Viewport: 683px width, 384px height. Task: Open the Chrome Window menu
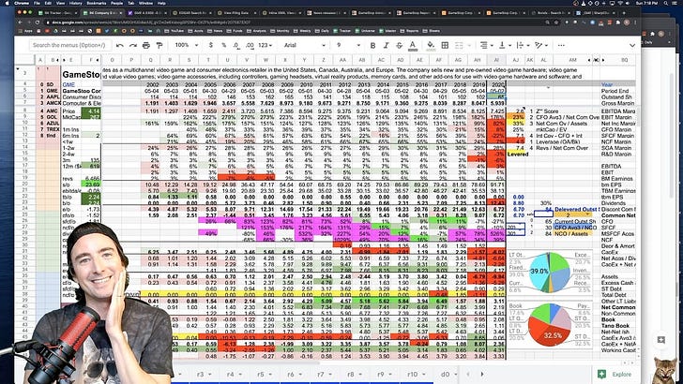coord(145,3)
